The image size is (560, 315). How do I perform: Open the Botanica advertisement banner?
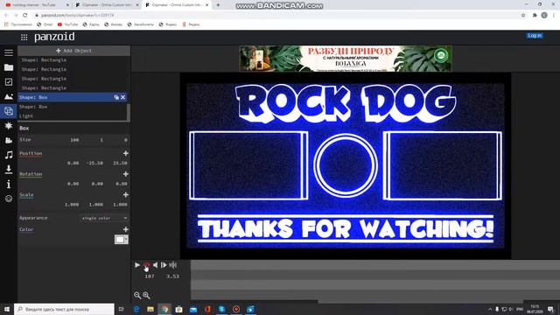(346, 59)
